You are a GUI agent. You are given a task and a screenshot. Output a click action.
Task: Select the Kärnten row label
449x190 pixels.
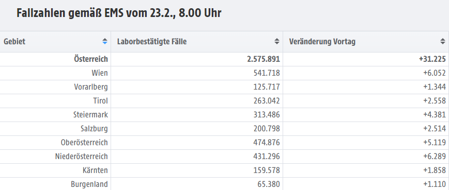tap(96, 170)
